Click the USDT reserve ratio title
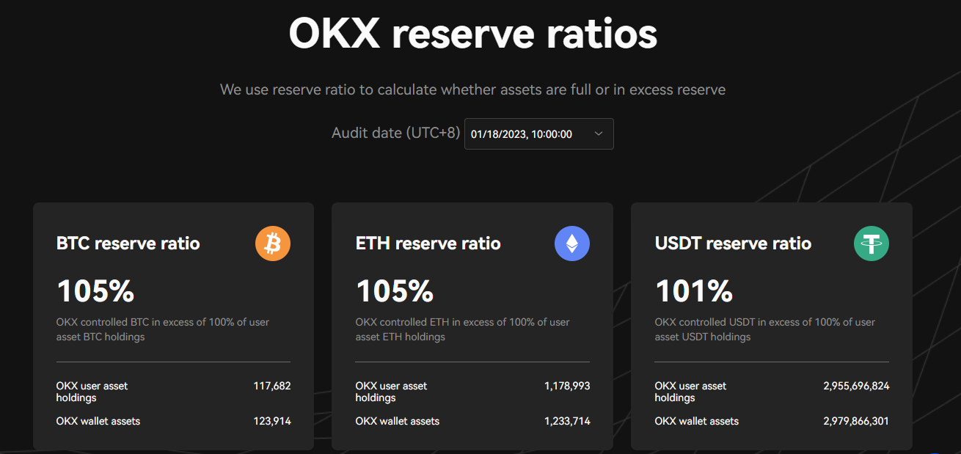 (734, 244)
